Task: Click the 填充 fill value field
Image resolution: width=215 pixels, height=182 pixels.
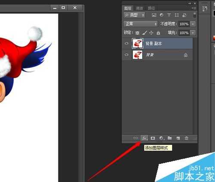Action: click(x=184, y=33)
